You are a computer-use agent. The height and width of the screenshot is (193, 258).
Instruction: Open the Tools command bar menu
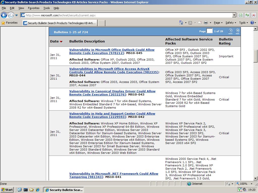243,23
